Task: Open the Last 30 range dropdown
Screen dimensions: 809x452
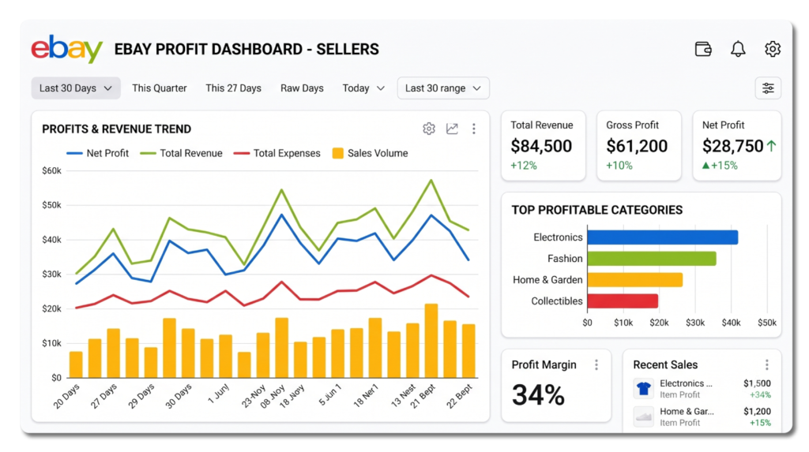Action: coord(443,88)
